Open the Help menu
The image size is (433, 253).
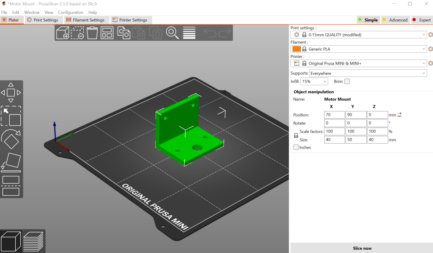click(93, 12)
